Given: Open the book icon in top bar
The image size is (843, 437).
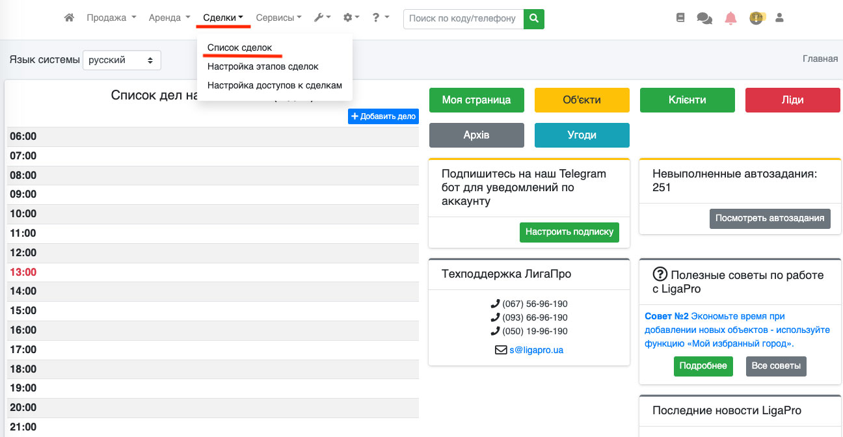Looking at the screenshot, I should 680,18.
